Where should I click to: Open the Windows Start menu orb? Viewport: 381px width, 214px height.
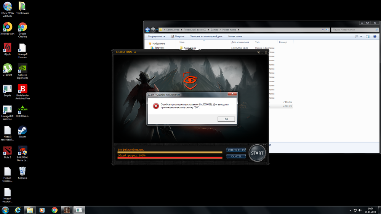coord(5,210)
